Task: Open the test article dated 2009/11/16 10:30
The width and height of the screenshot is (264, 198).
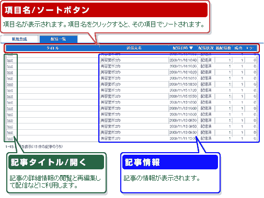Action: (x=10, y=66)
